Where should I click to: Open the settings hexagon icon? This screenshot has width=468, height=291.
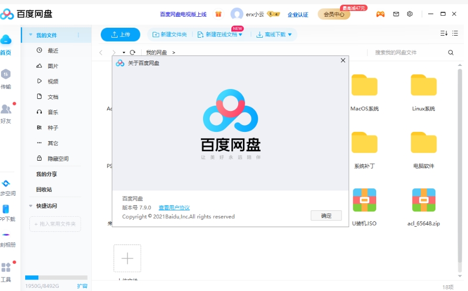(410, 14)
